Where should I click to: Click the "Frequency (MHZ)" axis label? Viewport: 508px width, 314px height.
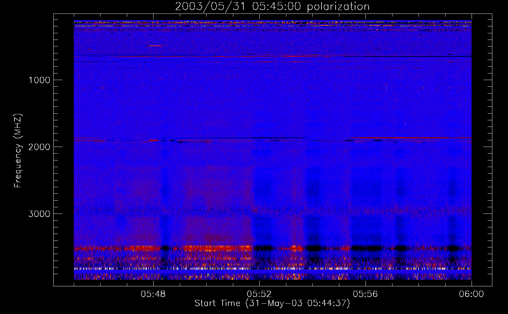click(18, 151)
